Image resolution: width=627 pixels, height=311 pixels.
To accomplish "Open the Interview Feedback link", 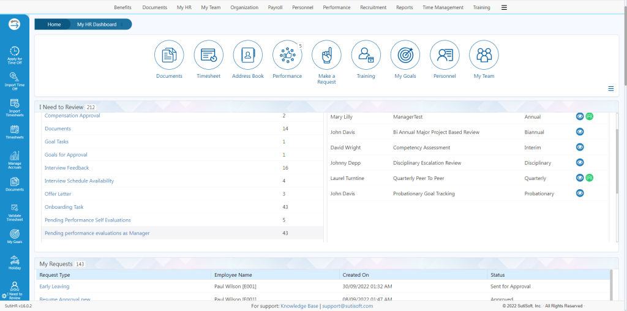I will (67, 168).
